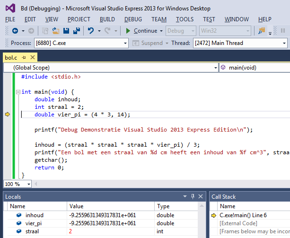Click the Find in Files icon
The height and width of the screenshot is (238, 290).
tap(261, 31)
